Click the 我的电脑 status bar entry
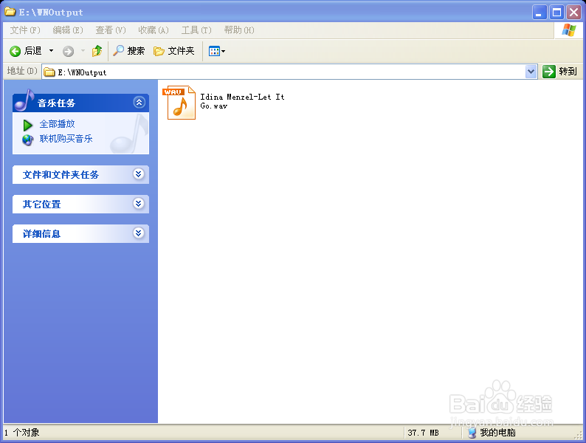The height and width of the screenshot is (443, 586). (492, 433)
